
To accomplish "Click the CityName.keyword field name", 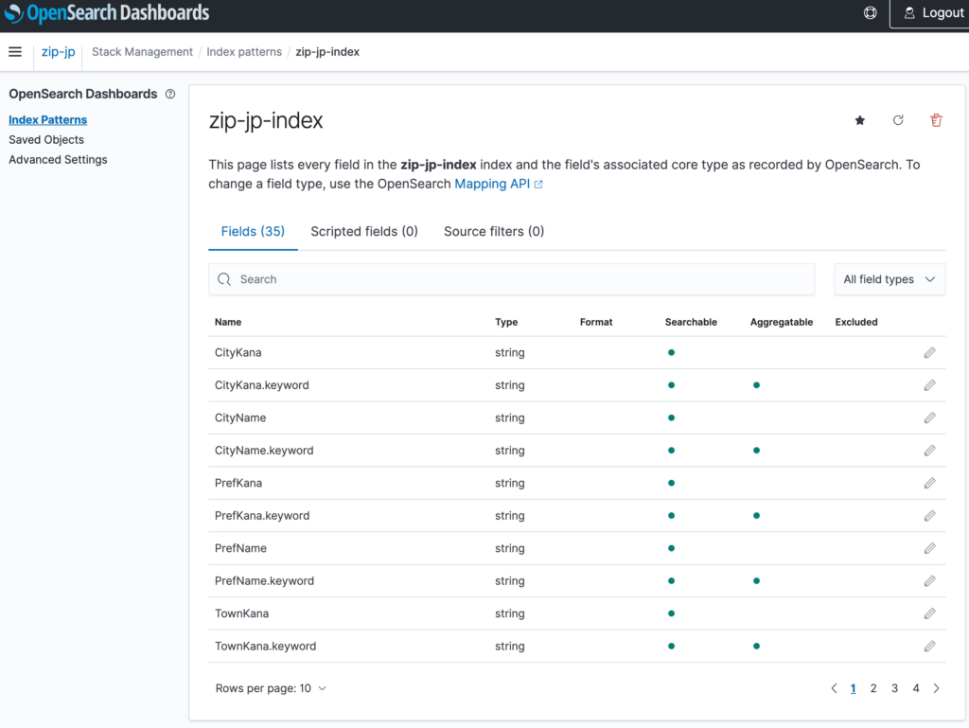I will click(264, 451).
